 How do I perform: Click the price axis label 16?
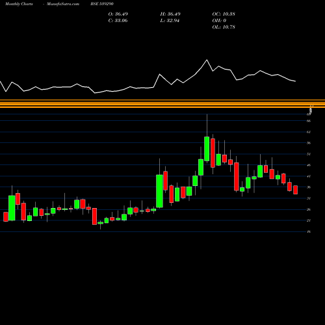coord(309,231)
